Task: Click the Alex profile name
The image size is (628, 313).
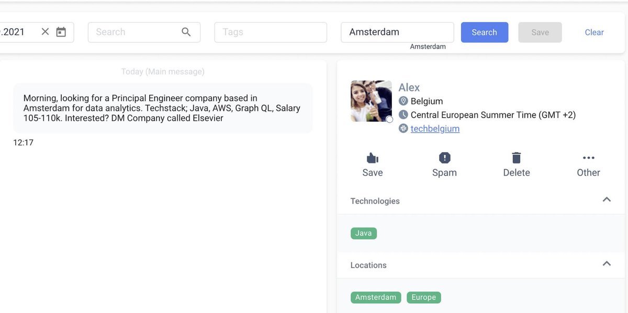Action: point(409,87)
